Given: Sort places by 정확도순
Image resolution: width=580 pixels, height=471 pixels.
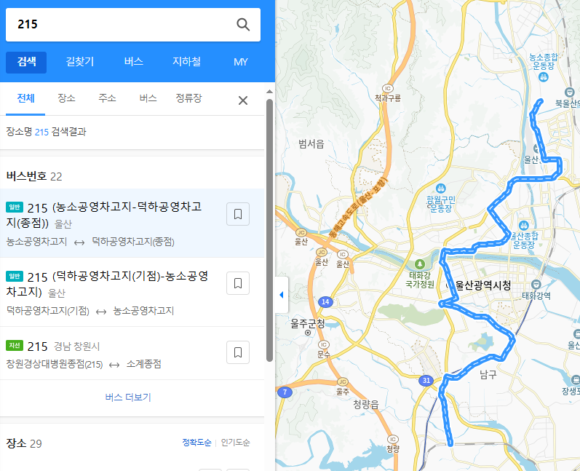Looking at the screenshot, I should (x=196, y=443).
